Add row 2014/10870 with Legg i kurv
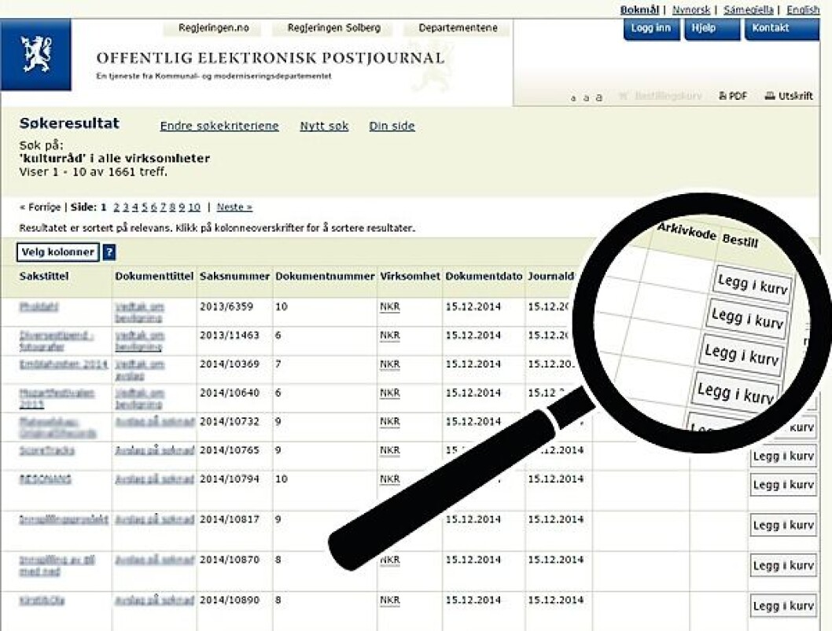The image size is (832, 631). pos(783,566)
